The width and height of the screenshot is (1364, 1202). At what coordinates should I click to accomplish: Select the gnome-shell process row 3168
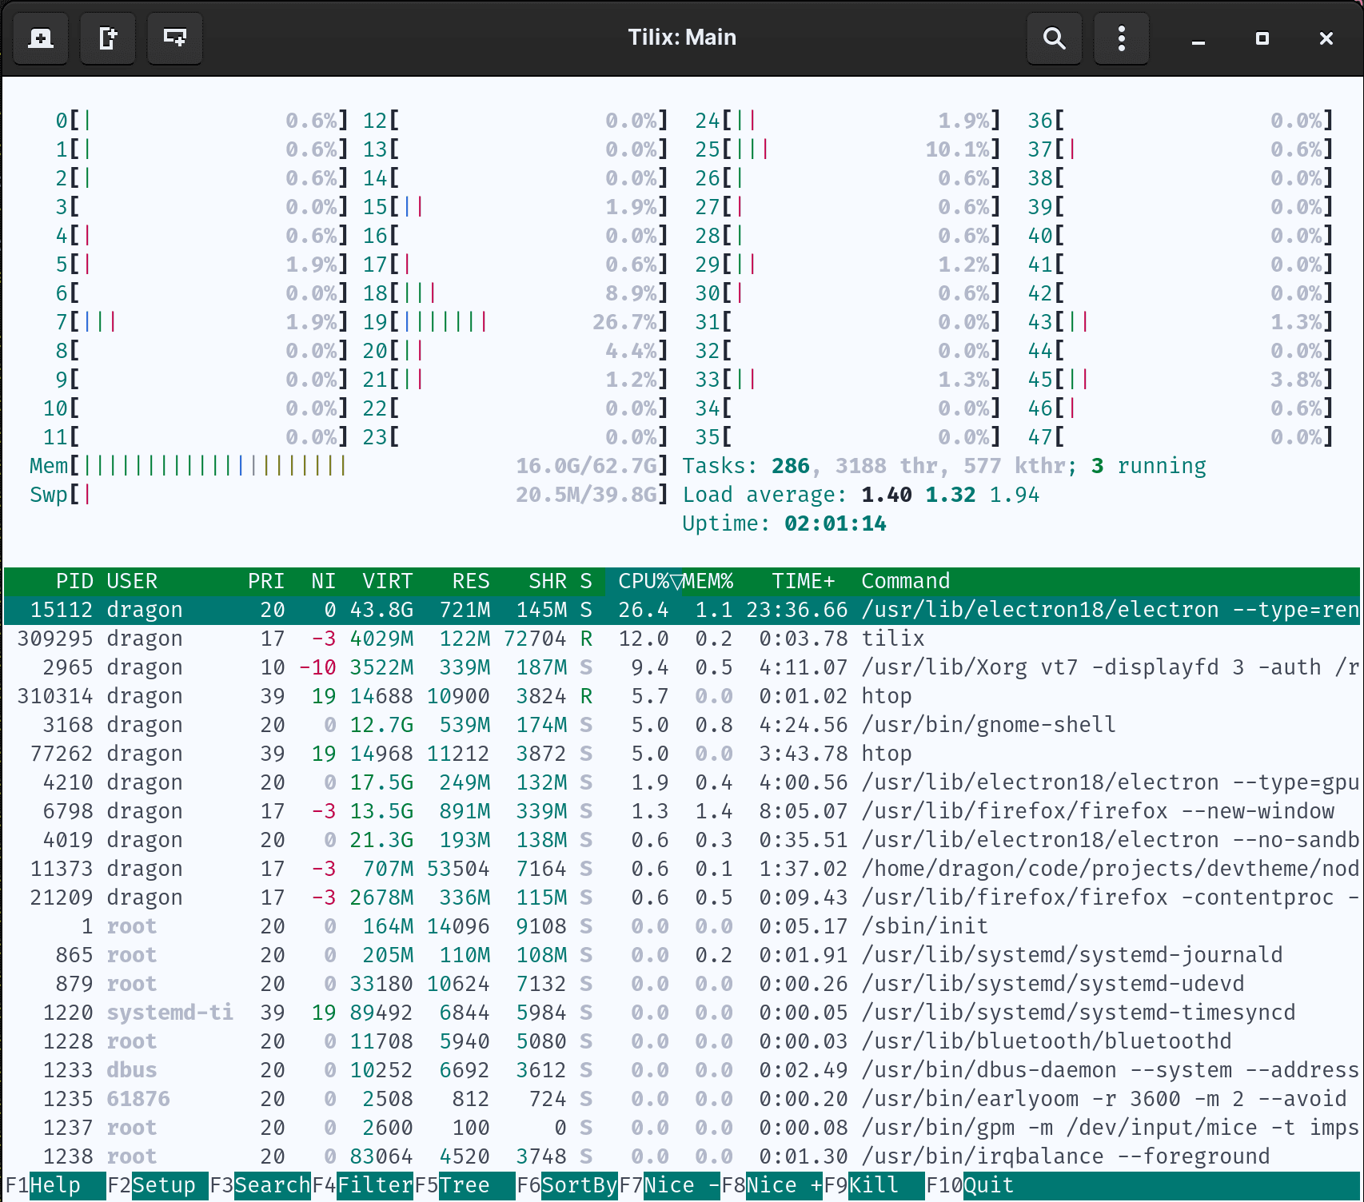click(682, 725)
